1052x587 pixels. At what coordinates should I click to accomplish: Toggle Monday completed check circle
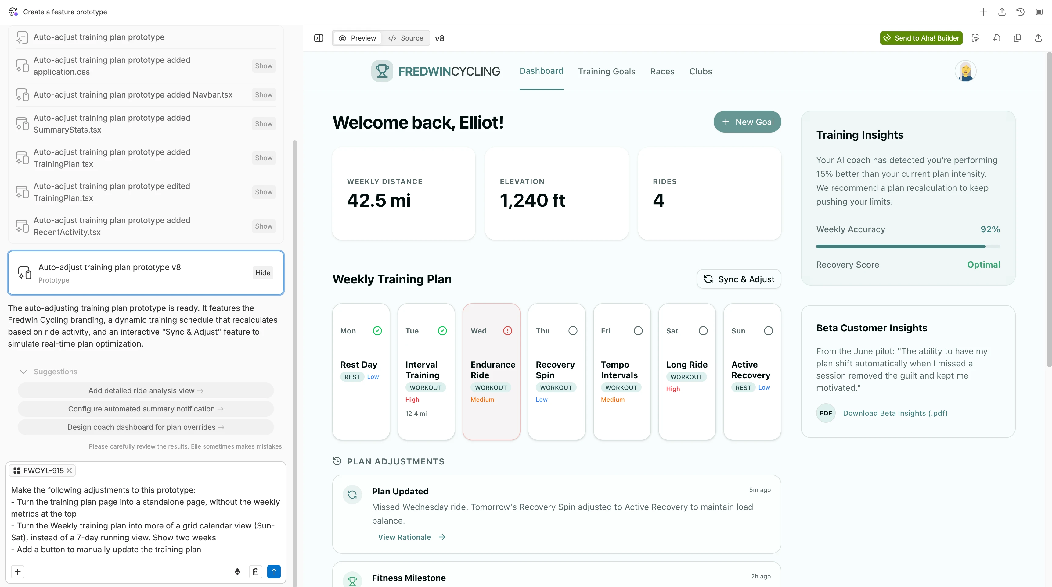click(x=377, y=330)
